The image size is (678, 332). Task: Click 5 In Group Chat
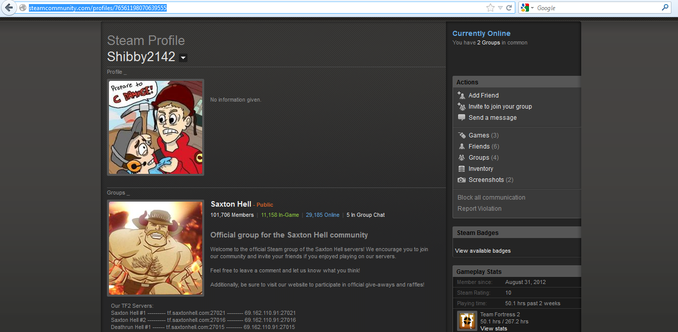(x=365, y=215)
